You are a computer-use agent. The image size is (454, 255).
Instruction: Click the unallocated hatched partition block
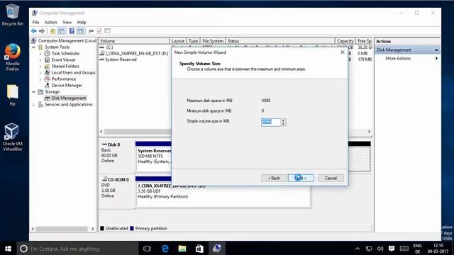click(359, 159)
